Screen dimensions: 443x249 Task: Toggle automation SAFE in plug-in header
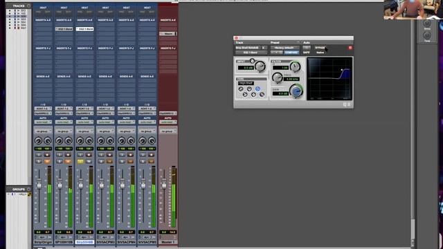(306, 53)
